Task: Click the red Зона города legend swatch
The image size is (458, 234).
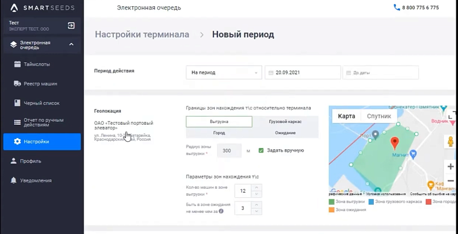Action: [x=428, y=201]
